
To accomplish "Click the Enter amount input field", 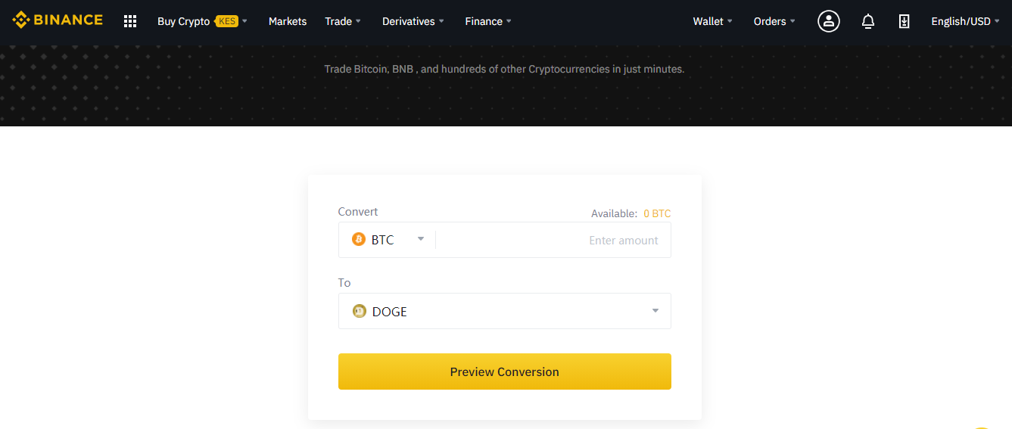I will click(553, 240).
